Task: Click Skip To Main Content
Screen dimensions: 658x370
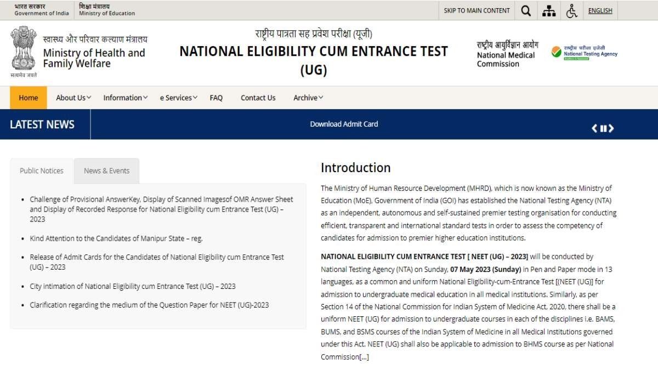Action: tap(477, 10)
